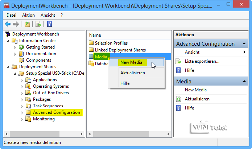
Task: Click the Back arrow toolbar icon
Action: pyautogui.click(x=8, y=24)
